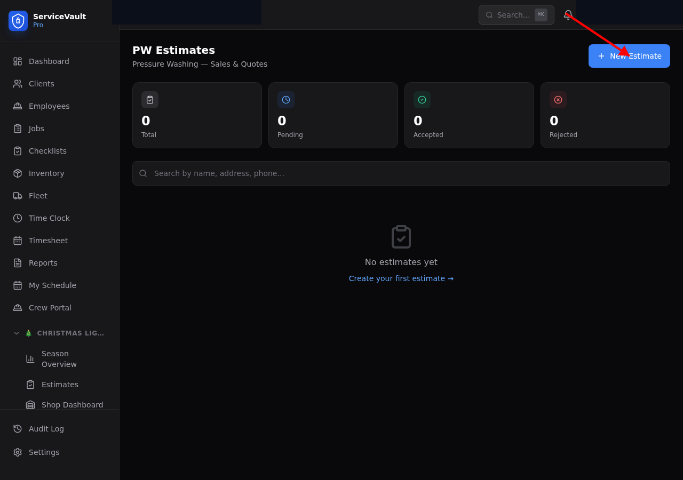Click the Rejected X icon

(x=558, y=100)
